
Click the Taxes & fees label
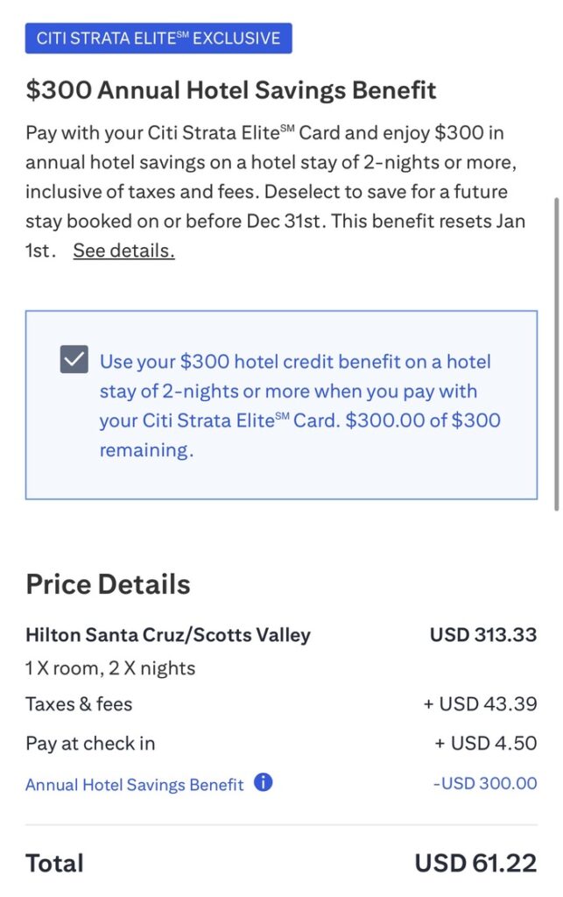tap(79, 703)
